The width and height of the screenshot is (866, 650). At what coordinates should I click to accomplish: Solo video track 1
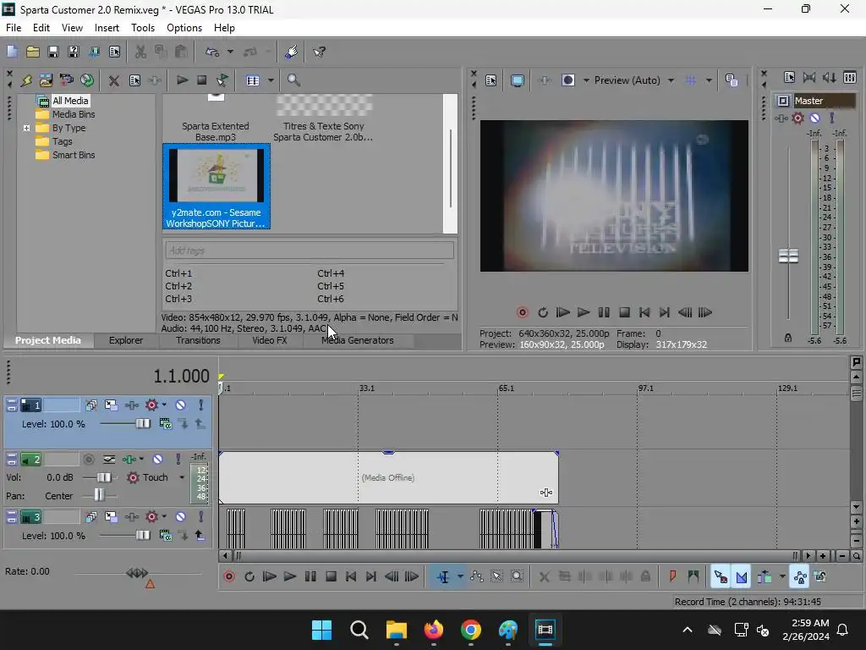coord(200,405)
